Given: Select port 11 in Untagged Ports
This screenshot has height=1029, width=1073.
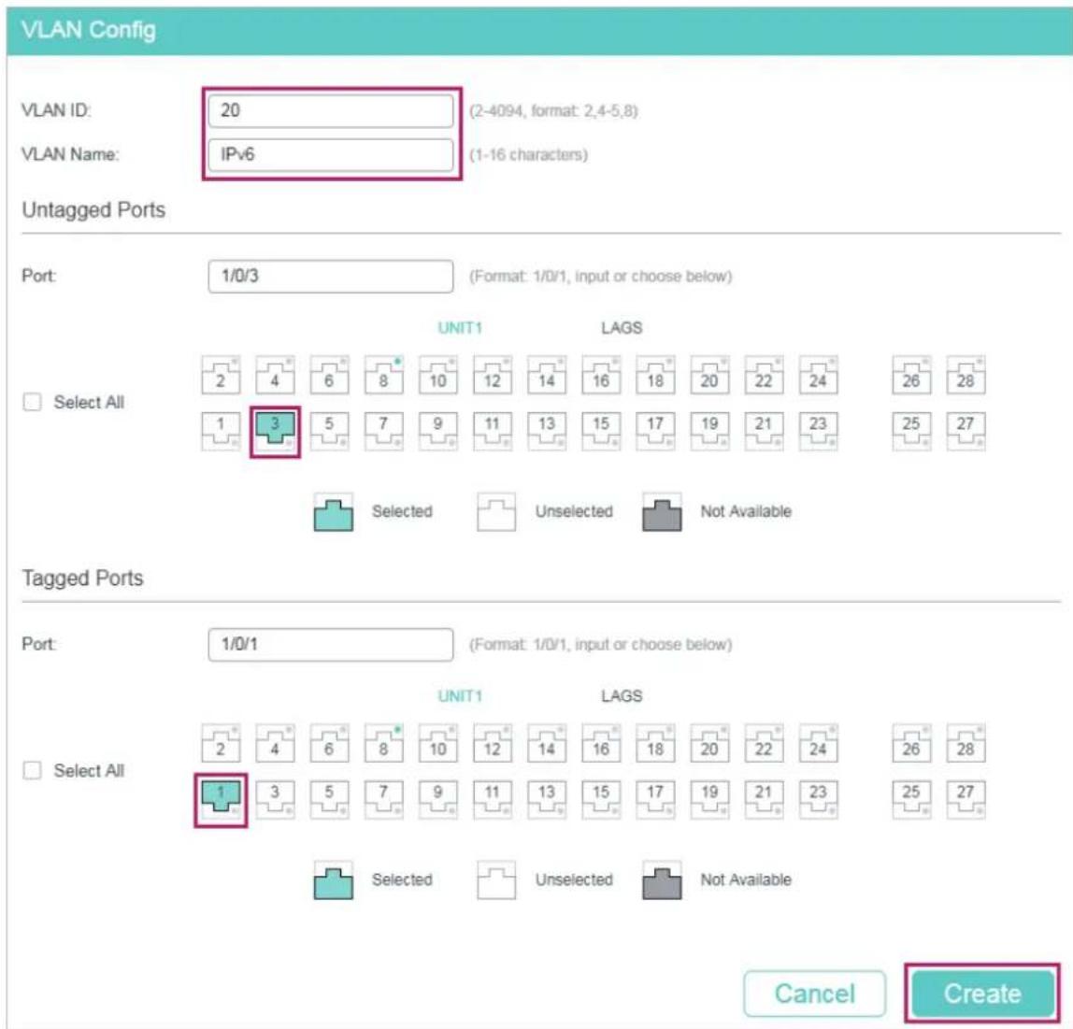Looking at the screenshot, I should pos(492,432).
